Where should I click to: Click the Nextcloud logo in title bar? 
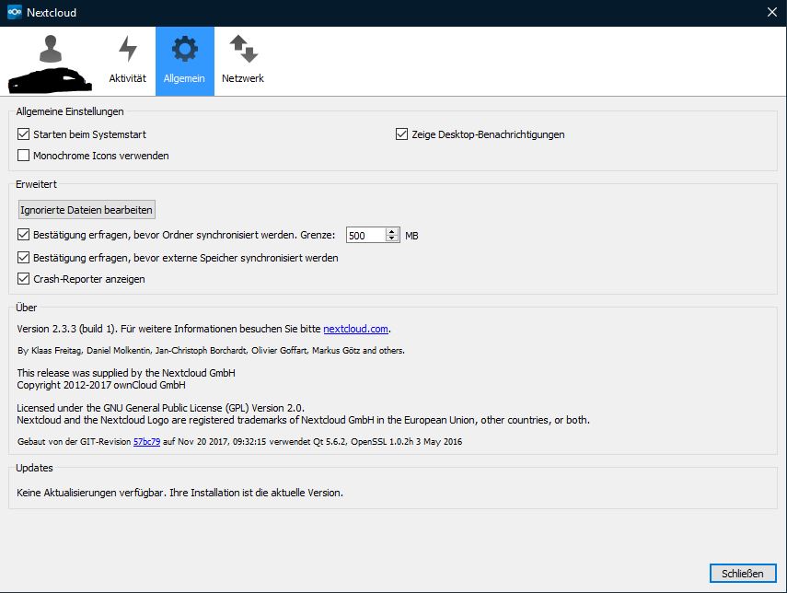[15, 12]
